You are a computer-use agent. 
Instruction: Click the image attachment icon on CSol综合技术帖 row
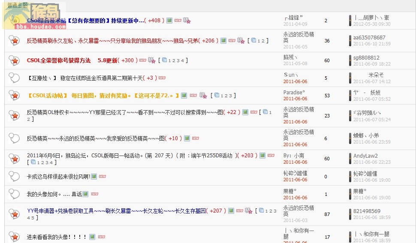click(x=169, y=21)
